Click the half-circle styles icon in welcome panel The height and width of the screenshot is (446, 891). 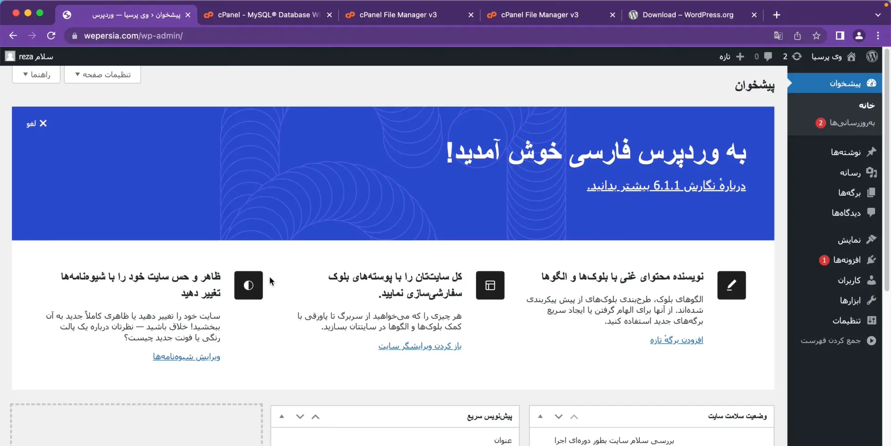tap(248, 285)
